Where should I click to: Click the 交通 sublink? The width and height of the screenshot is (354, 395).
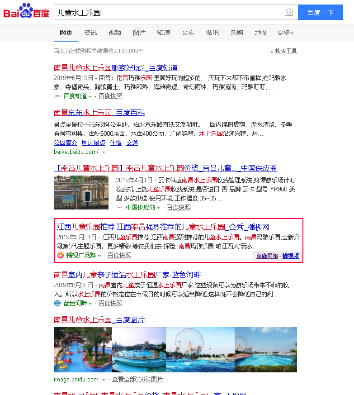coord(132,143)
